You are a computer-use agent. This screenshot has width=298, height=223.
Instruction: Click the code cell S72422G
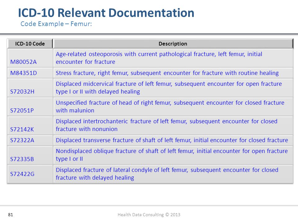tap(30, 174)
